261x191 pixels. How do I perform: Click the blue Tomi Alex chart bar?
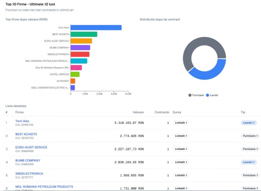[96, 28]
